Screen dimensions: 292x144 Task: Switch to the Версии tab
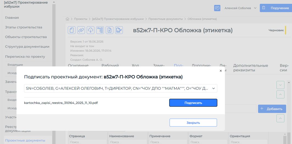coord(284,68)
